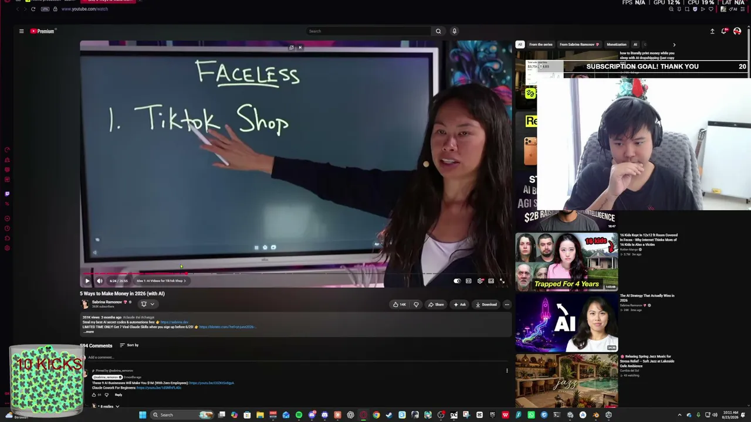Click the Ask AI button
Image resolution: width=751 pixels, height=422 pixels.
point(460,305)
